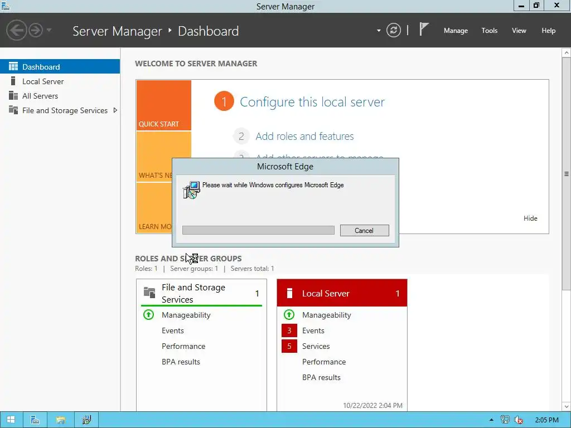Click the 2:05 PM taskbar clock
Viewport: 571px width, 428px height.
pyautogui.click(x=546, y=420)
